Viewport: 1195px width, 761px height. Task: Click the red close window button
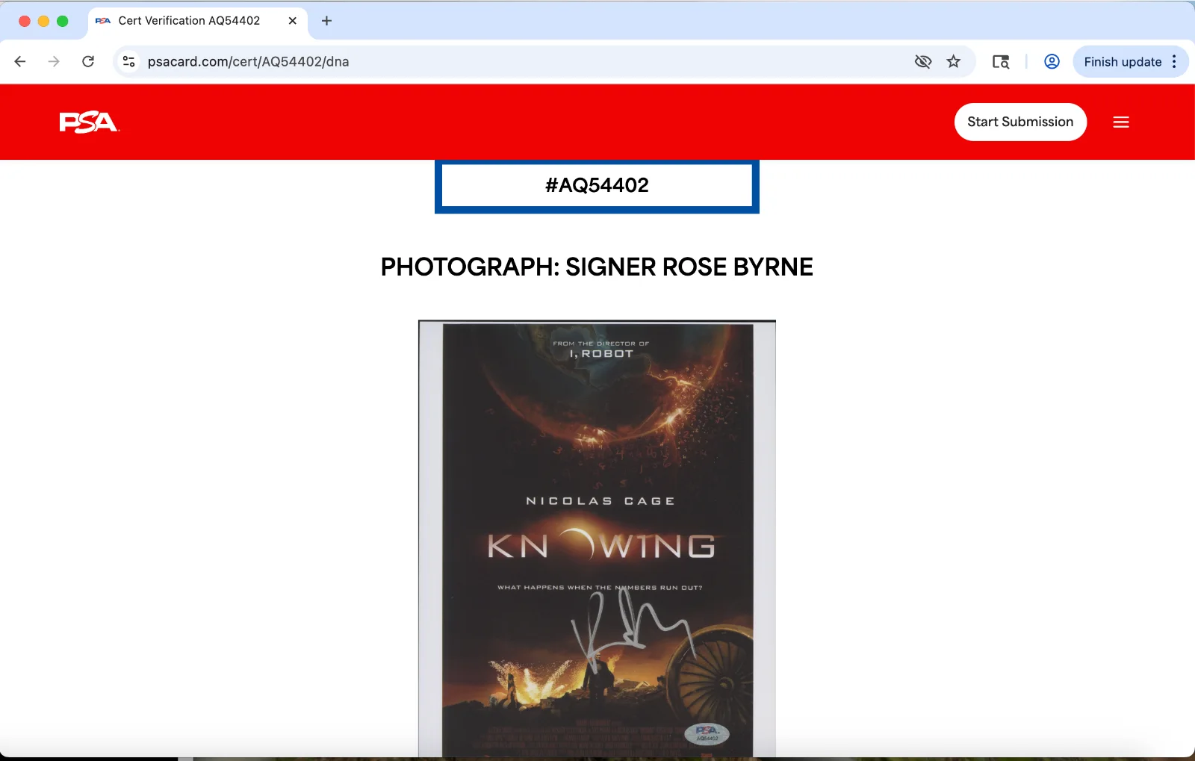pyautogui.click(x=25, y=21)
